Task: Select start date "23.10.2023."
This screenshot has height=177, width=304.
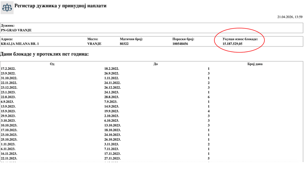Action: tap(9, 135)
